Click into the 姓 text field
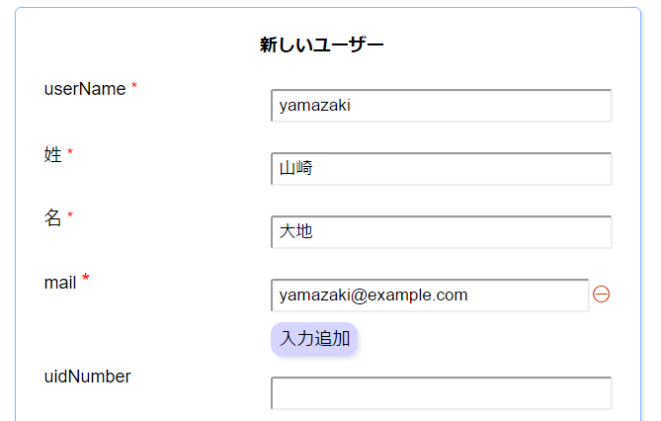661x421 pixels. click(441, 169)
